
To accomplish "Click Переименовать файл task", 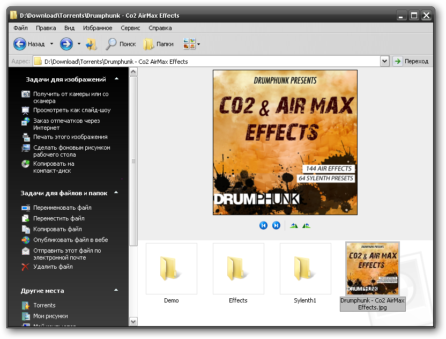I will [62, 208].
